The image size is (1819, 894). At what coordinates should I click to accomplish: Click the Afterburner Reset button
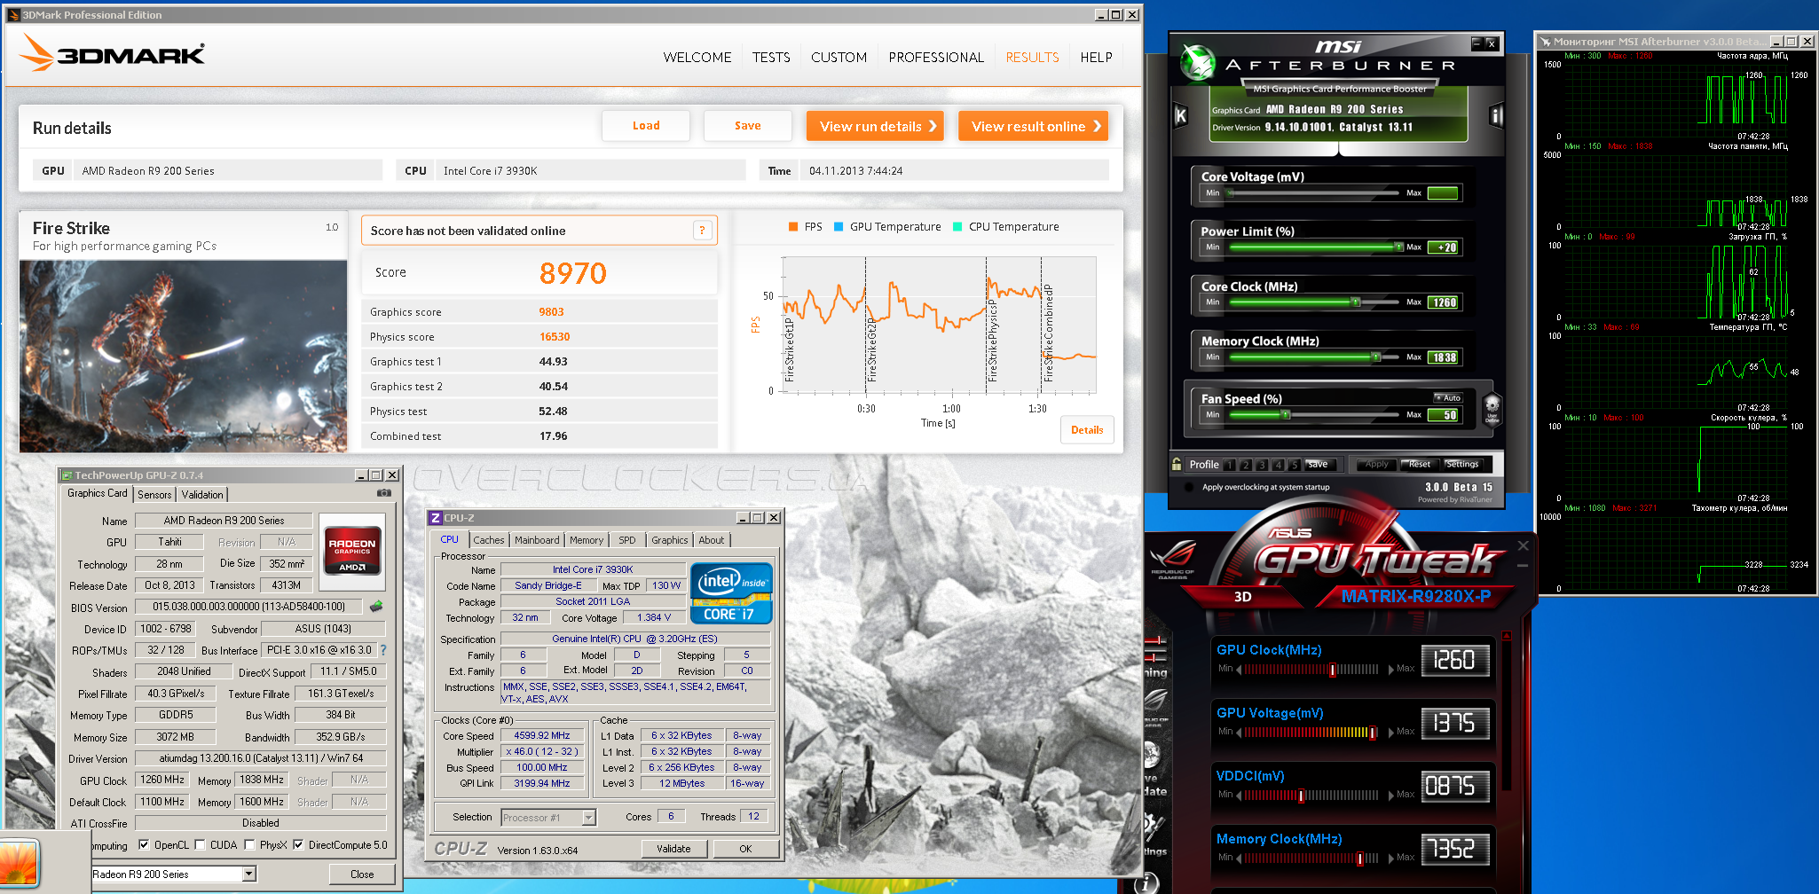[x=1419, y=465]
